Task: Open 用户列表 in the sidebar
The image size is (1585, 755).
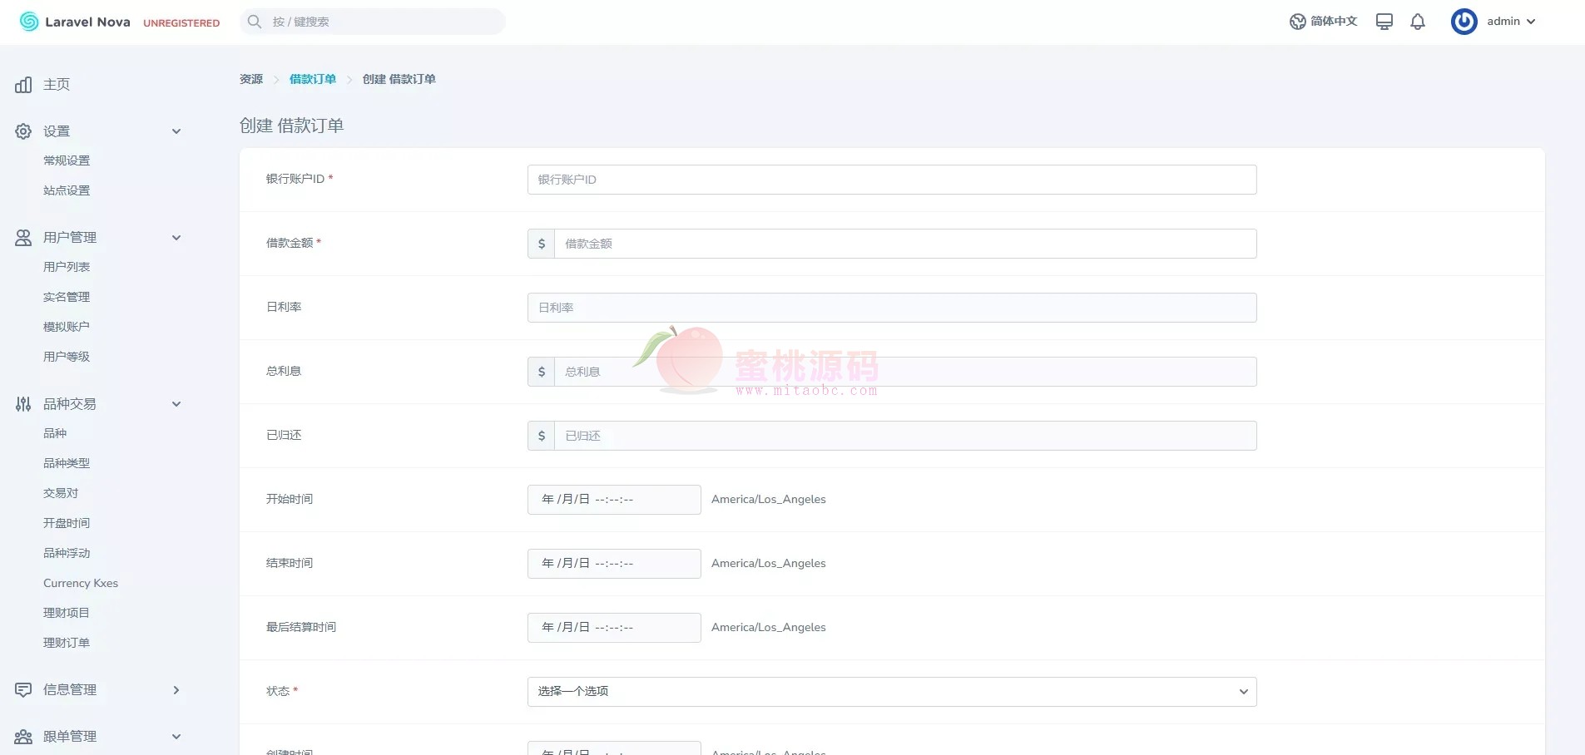Action: pos(67,267)
